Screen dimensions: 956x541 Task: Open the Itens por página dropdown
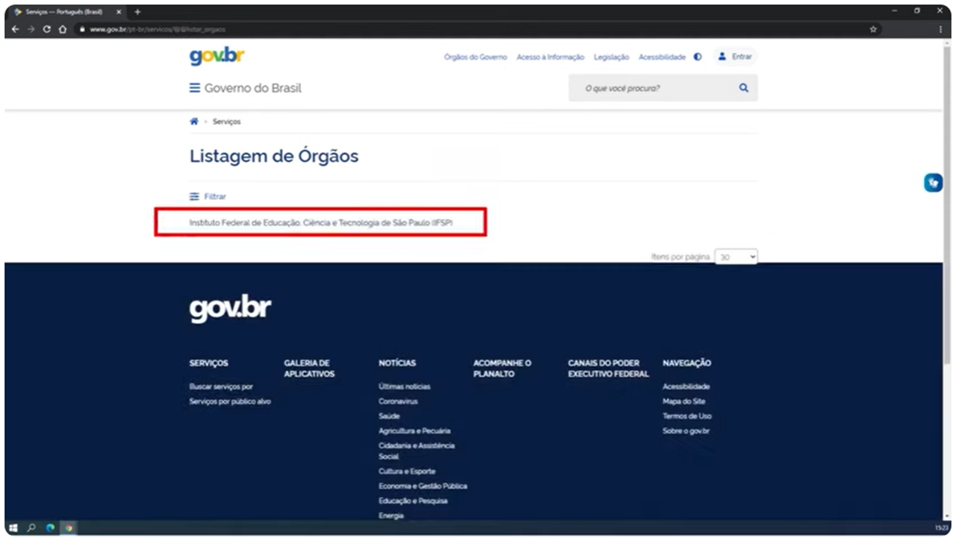click(x=736, y=257)
